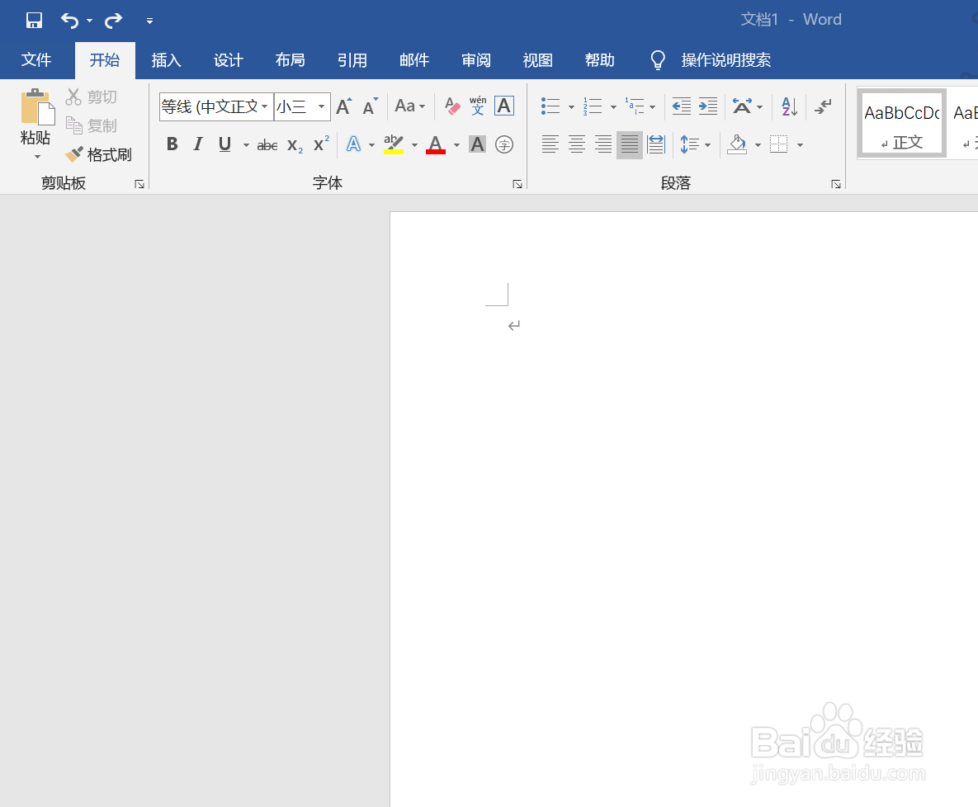Center align the text
The width and height of the screenshot is (978, 807).
click(577, 144)
